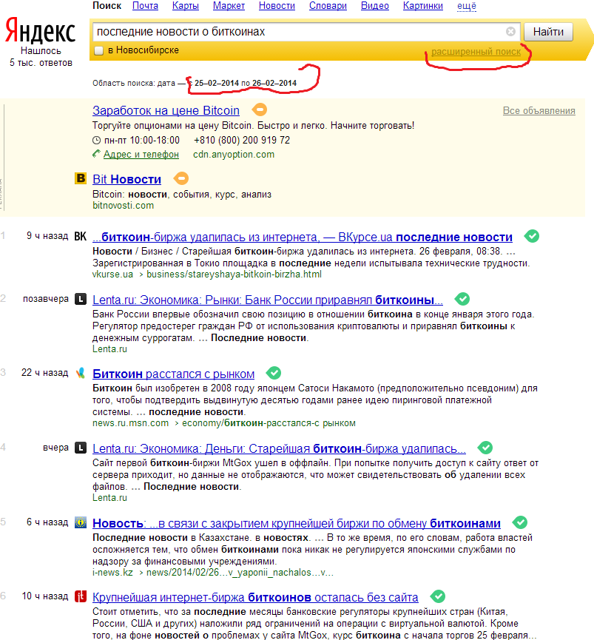
Task: Select the Поиск tab
Action: pyautogui.click(x=107, y=6)
